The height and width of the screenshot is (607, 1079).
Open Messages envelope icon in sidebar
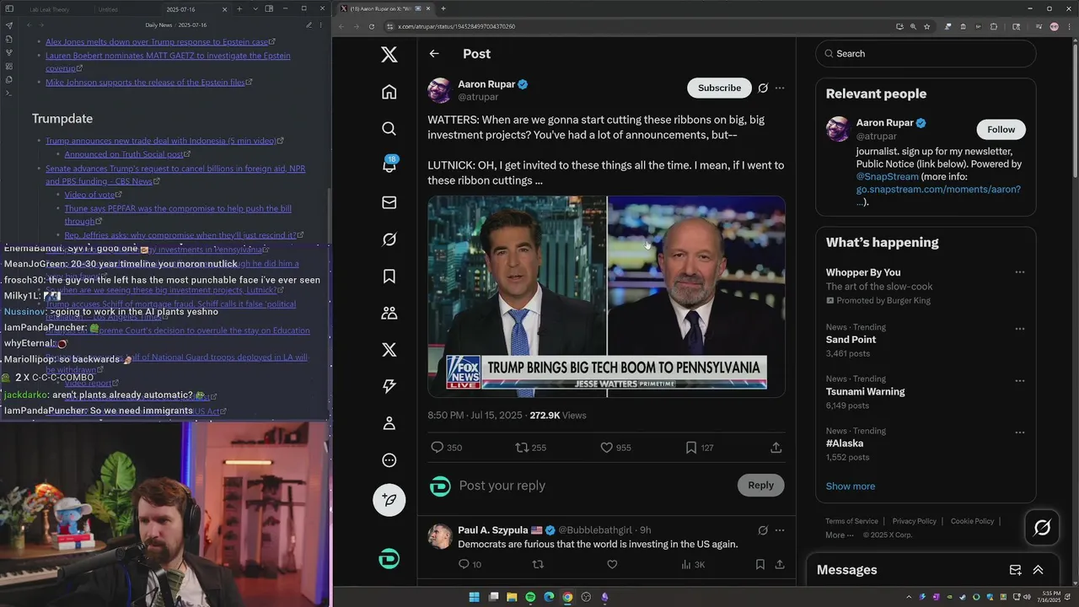point(389,202)
